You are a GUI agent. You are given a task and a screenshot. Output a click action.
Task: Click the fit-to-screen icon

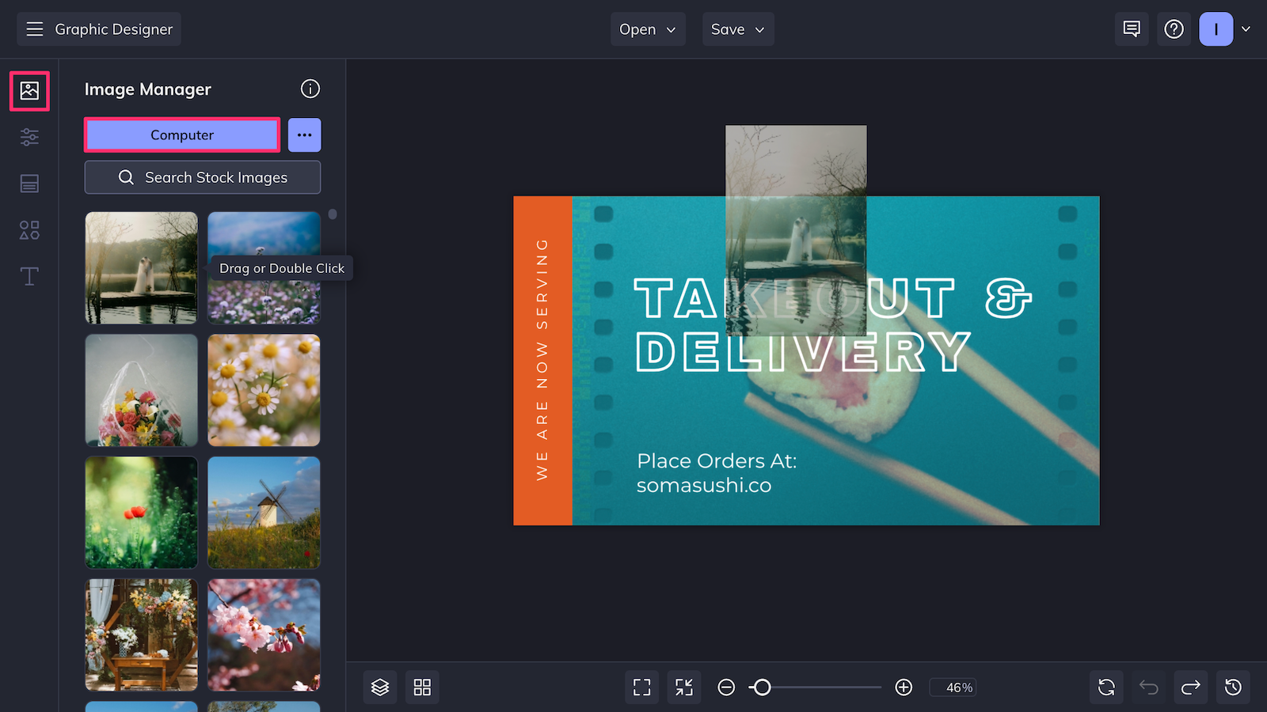click(x=641, y=687)
